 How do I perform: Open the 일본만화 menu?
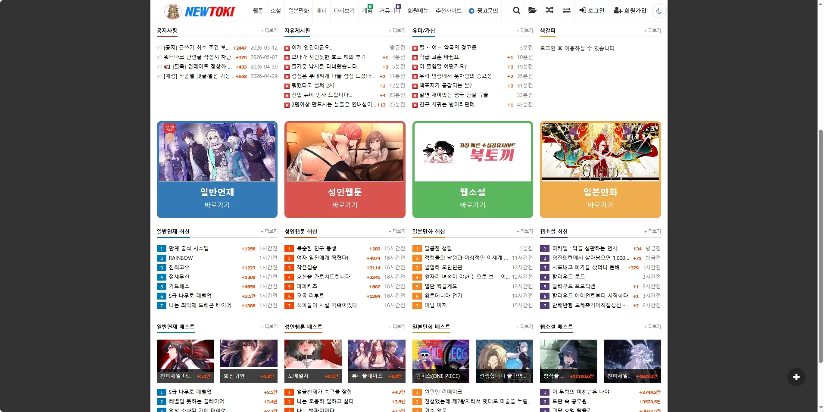coord(299,11)
